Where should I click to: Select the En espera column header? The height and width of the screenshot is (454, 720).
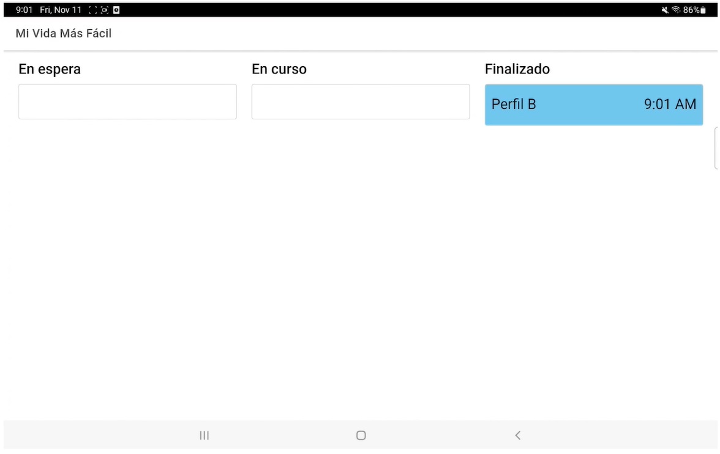[x=50, y=69]
